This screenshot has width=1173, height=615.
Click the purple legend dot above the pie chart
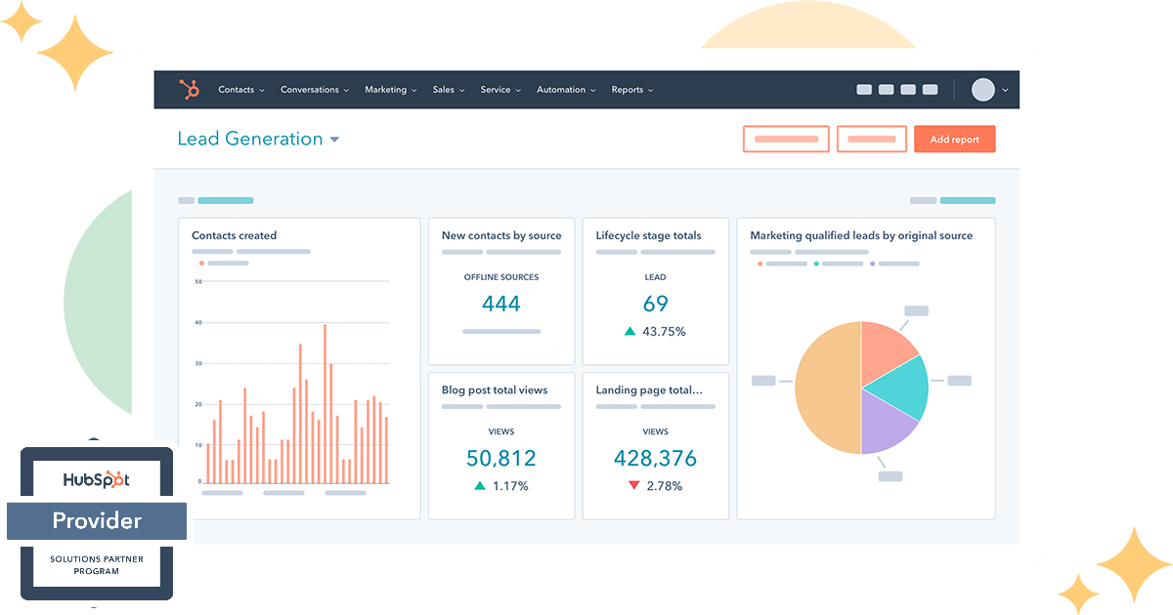(x=873, y=264)
